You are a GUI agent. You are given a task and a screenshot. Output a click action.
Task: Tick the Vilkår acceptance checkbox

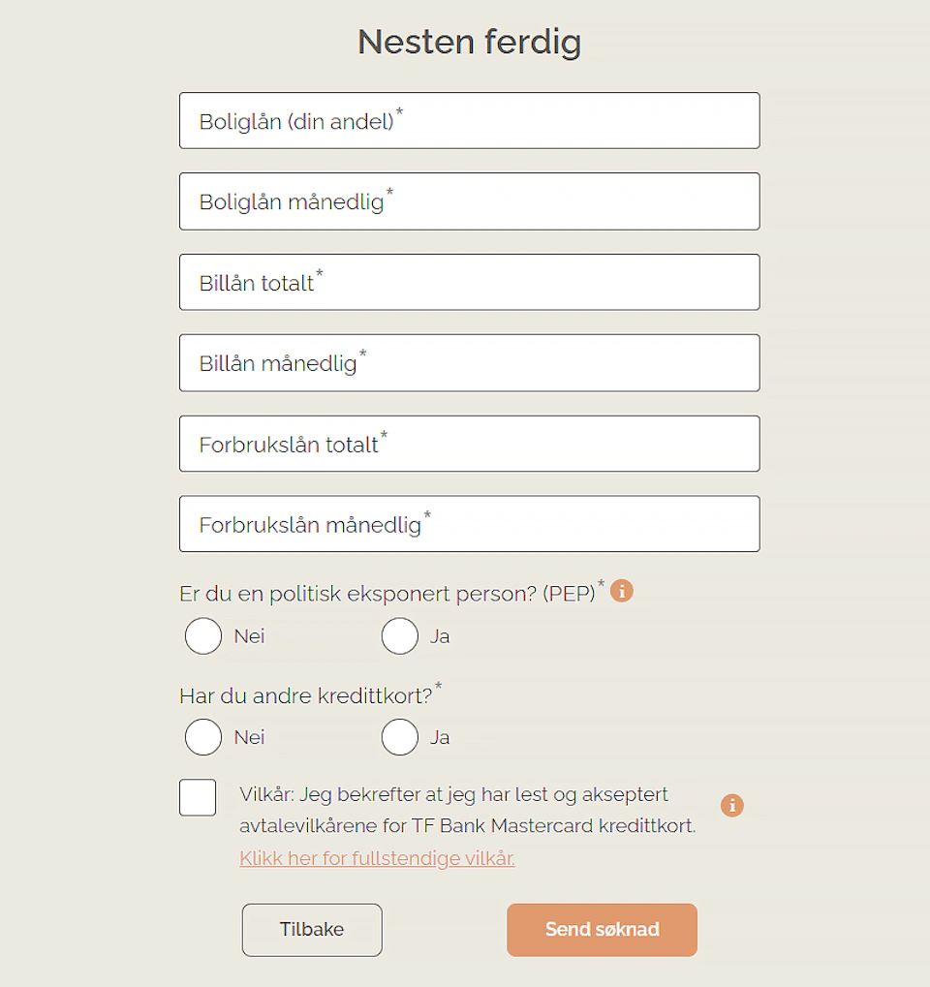198,797
